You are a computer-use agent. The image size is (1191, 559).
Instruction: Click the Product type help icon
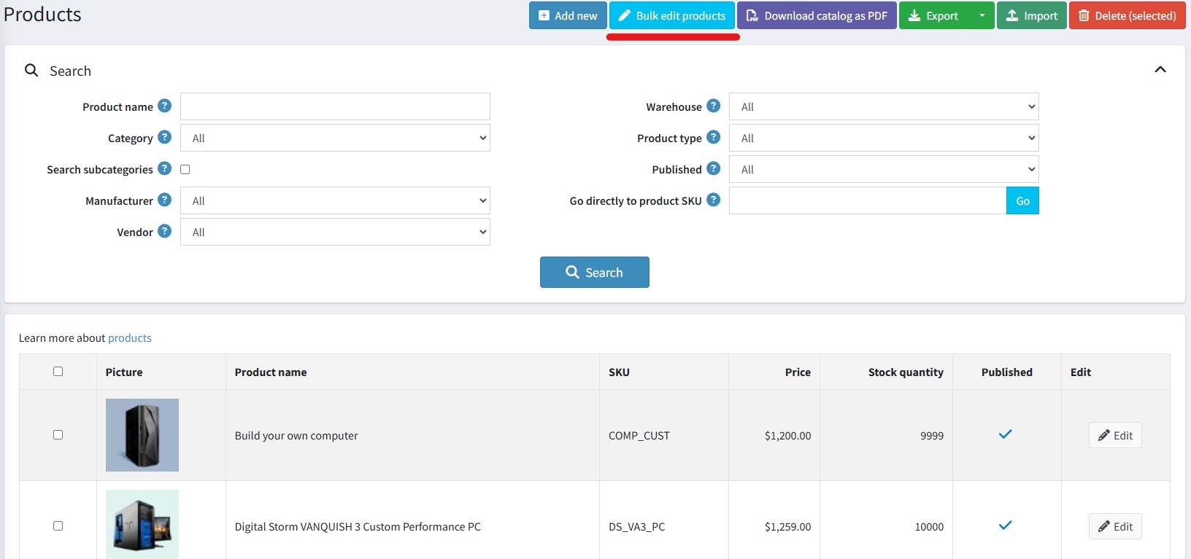click(714, 137)
